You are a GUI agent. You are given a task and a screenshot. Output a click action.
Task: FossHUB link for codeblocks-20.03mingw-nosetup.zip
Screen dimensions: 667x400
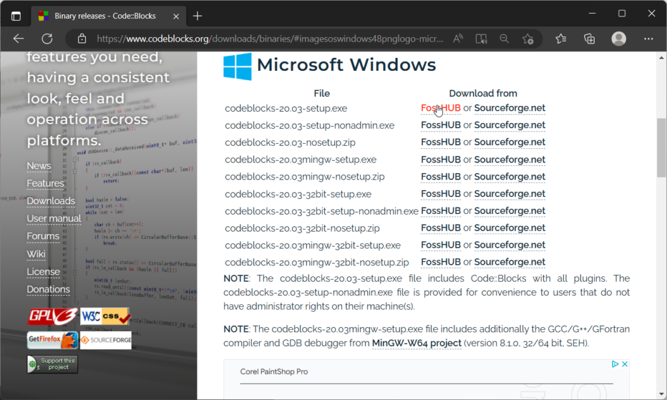(x=441, y=177)
